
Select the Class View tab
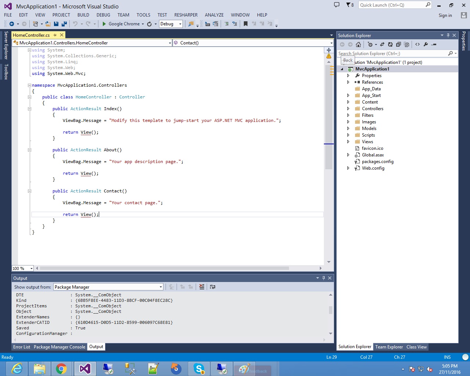click(x=416, y=347)
